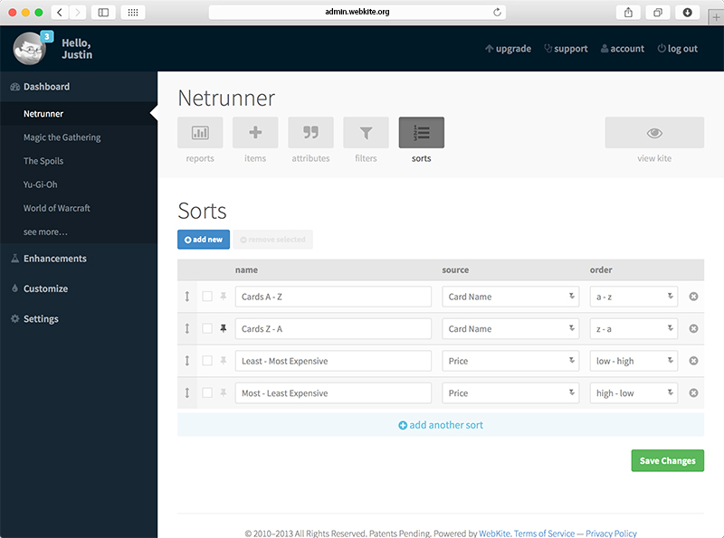Click drag handle of Least - Most Expensive row

pos(187,361)
